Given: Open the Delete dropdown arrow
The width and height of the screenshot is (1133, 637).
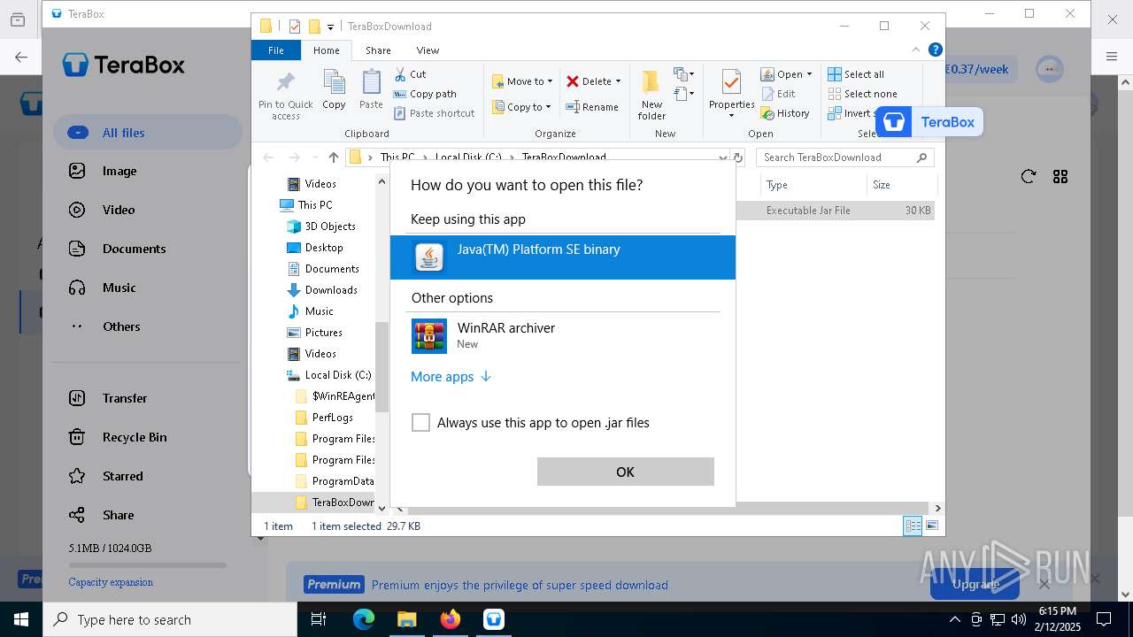Looking at the screenshot, I should tap(618, 81).
